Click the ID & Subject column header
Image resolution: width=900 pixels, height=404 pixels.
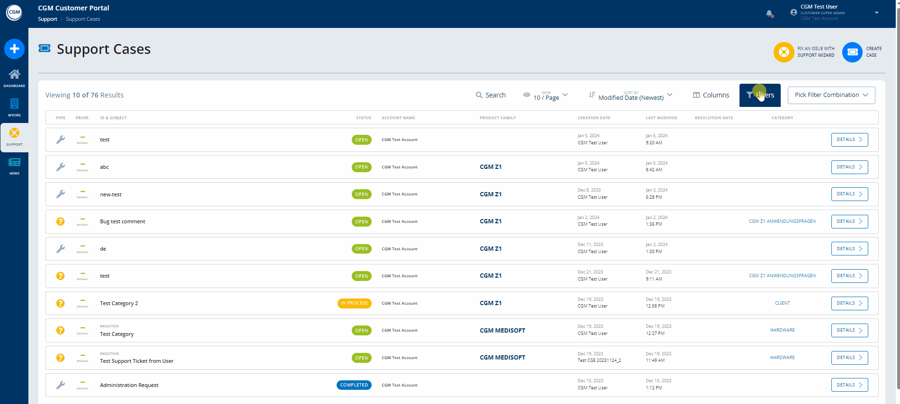(x=113, y=118)
